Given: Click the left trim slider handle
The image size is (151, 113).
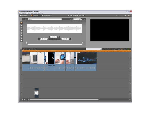Looking at the screenshot, I should 27,43.
